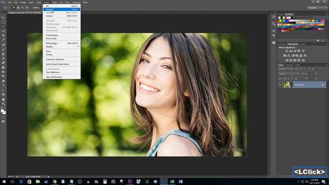Image resolution: width=329 pixels, height=185 pixels.
Task: Choose Save Selection menu entry
Action: click(62, 72)
